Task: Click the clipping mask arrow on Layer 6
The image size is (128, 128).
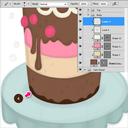Action: coord(92,30)
